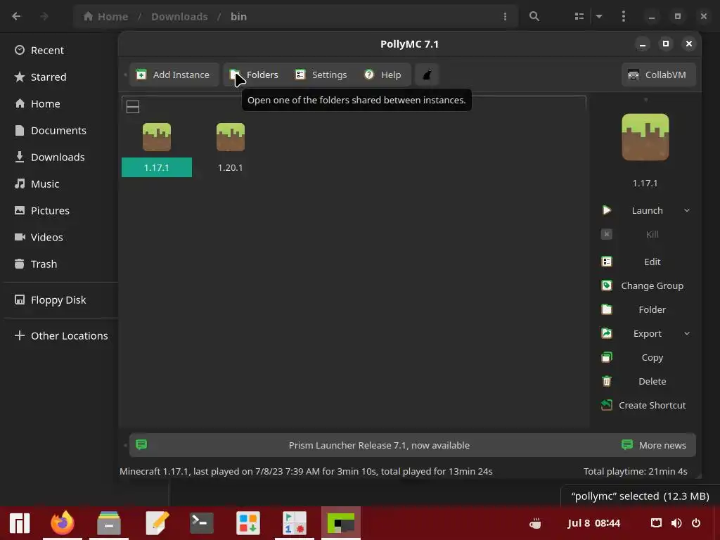Click the news speech bubble icon at the left of the news bar
This screenshot has height=540, width=720.
click(x=141, y=444)
